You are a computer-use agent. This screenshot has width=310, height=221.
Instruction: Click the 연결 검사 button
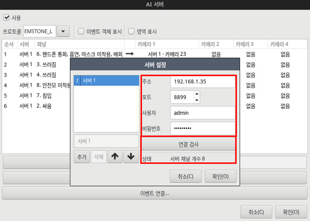click(x=188, y=144)
